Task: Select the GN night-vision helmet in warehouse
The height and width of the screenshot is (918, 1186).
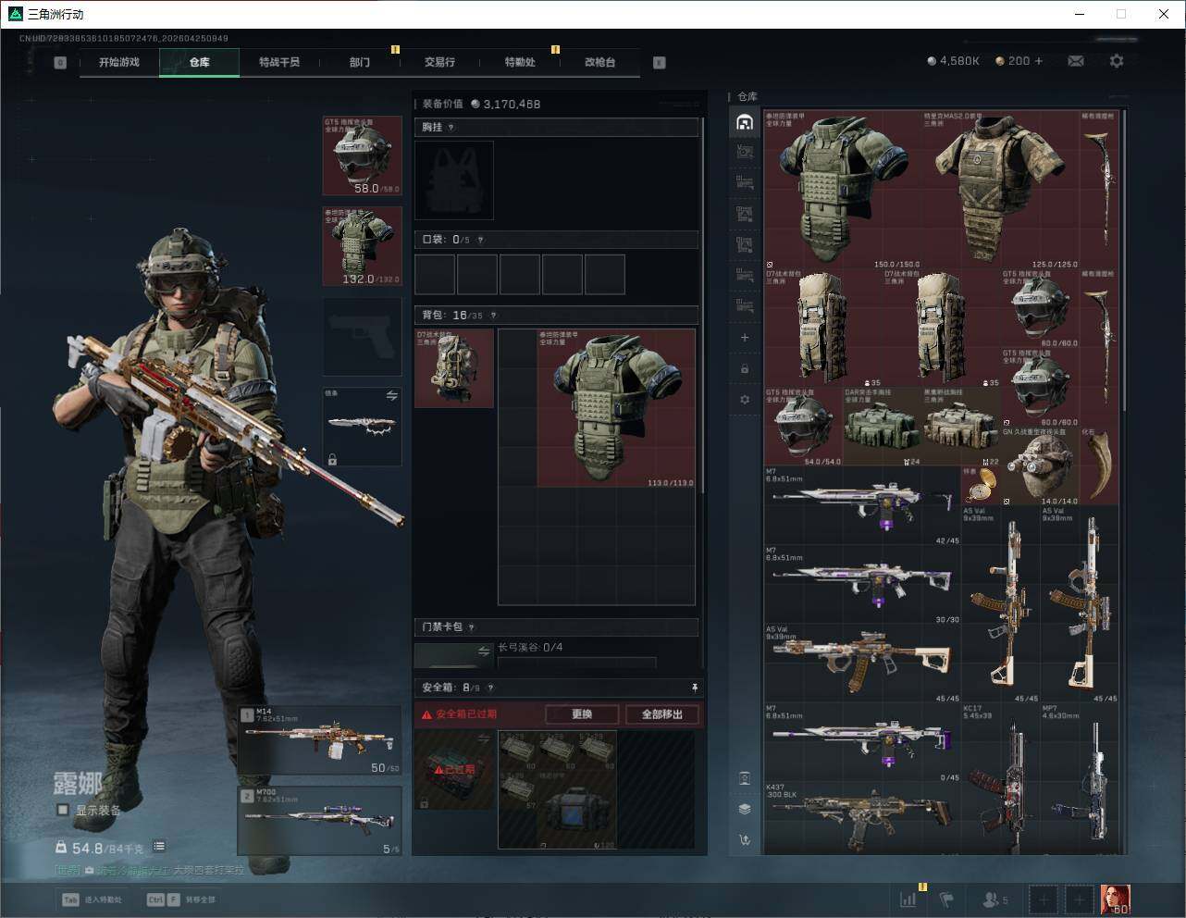Action: point(1041,465)
